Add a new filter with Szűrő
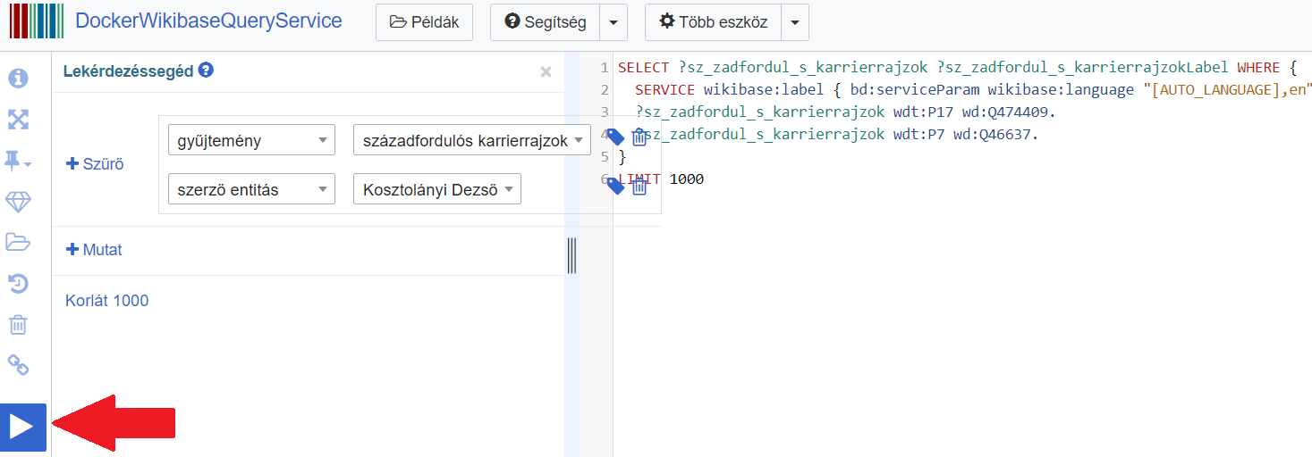The height and width of the screenshot is (457, 1312). pos(95,164)
